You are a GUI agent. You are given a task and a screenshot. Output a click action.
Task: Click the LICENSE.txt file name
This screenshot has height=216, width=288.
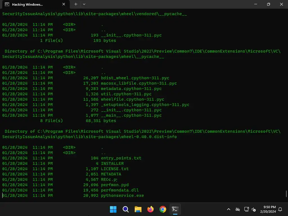(115, 169)
